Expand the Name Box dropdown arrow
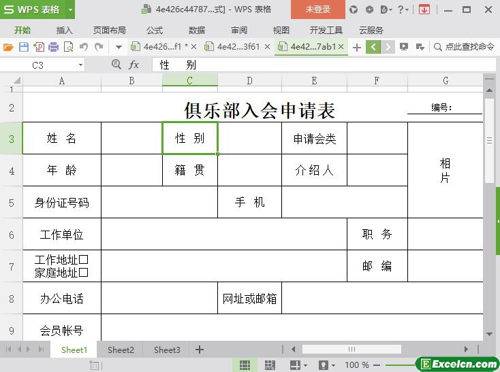This screenshot has width=500, height=372. coord(80,65)
